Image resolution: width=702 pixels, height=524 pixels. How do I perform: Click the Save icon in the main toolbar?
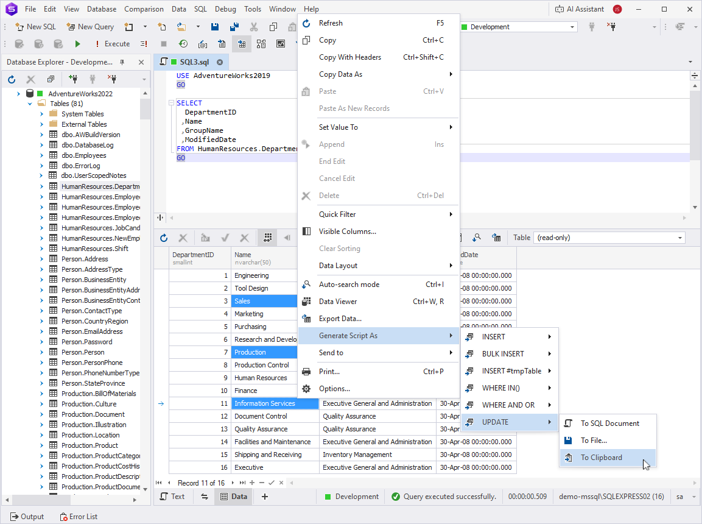215,27
